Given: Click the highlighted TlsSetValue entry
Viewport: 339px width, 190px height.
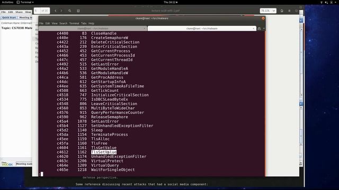Looking at the screenshot, I should point(104,152).
